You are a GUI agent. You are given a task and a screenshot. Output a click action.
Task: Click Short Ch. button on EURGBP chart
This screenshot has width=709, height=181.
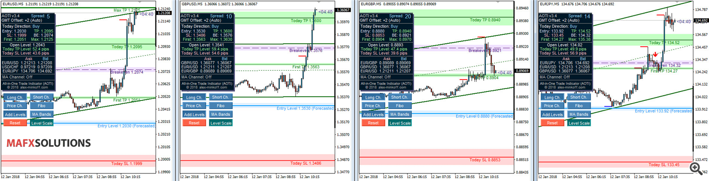click(x=400, y=98)
